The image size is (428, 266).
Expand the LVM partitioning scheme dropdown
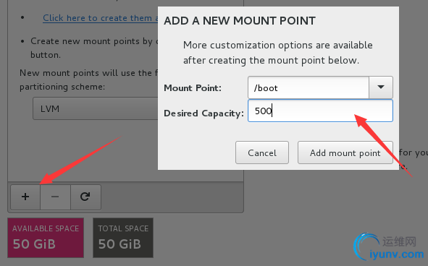96,108
